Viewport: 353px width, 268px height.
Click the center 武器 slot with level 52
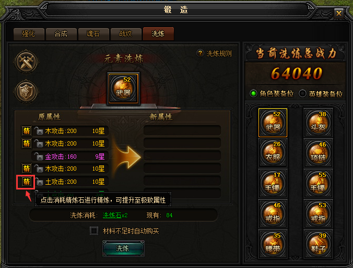tap(123, 89)
